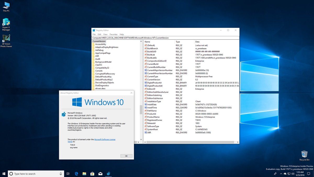Close the About Registry Editor dialog
This screenshot has width=314, height=177.
[x=131, y=93]
